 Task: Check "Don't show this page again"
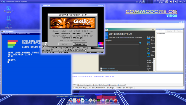point(101,68)
